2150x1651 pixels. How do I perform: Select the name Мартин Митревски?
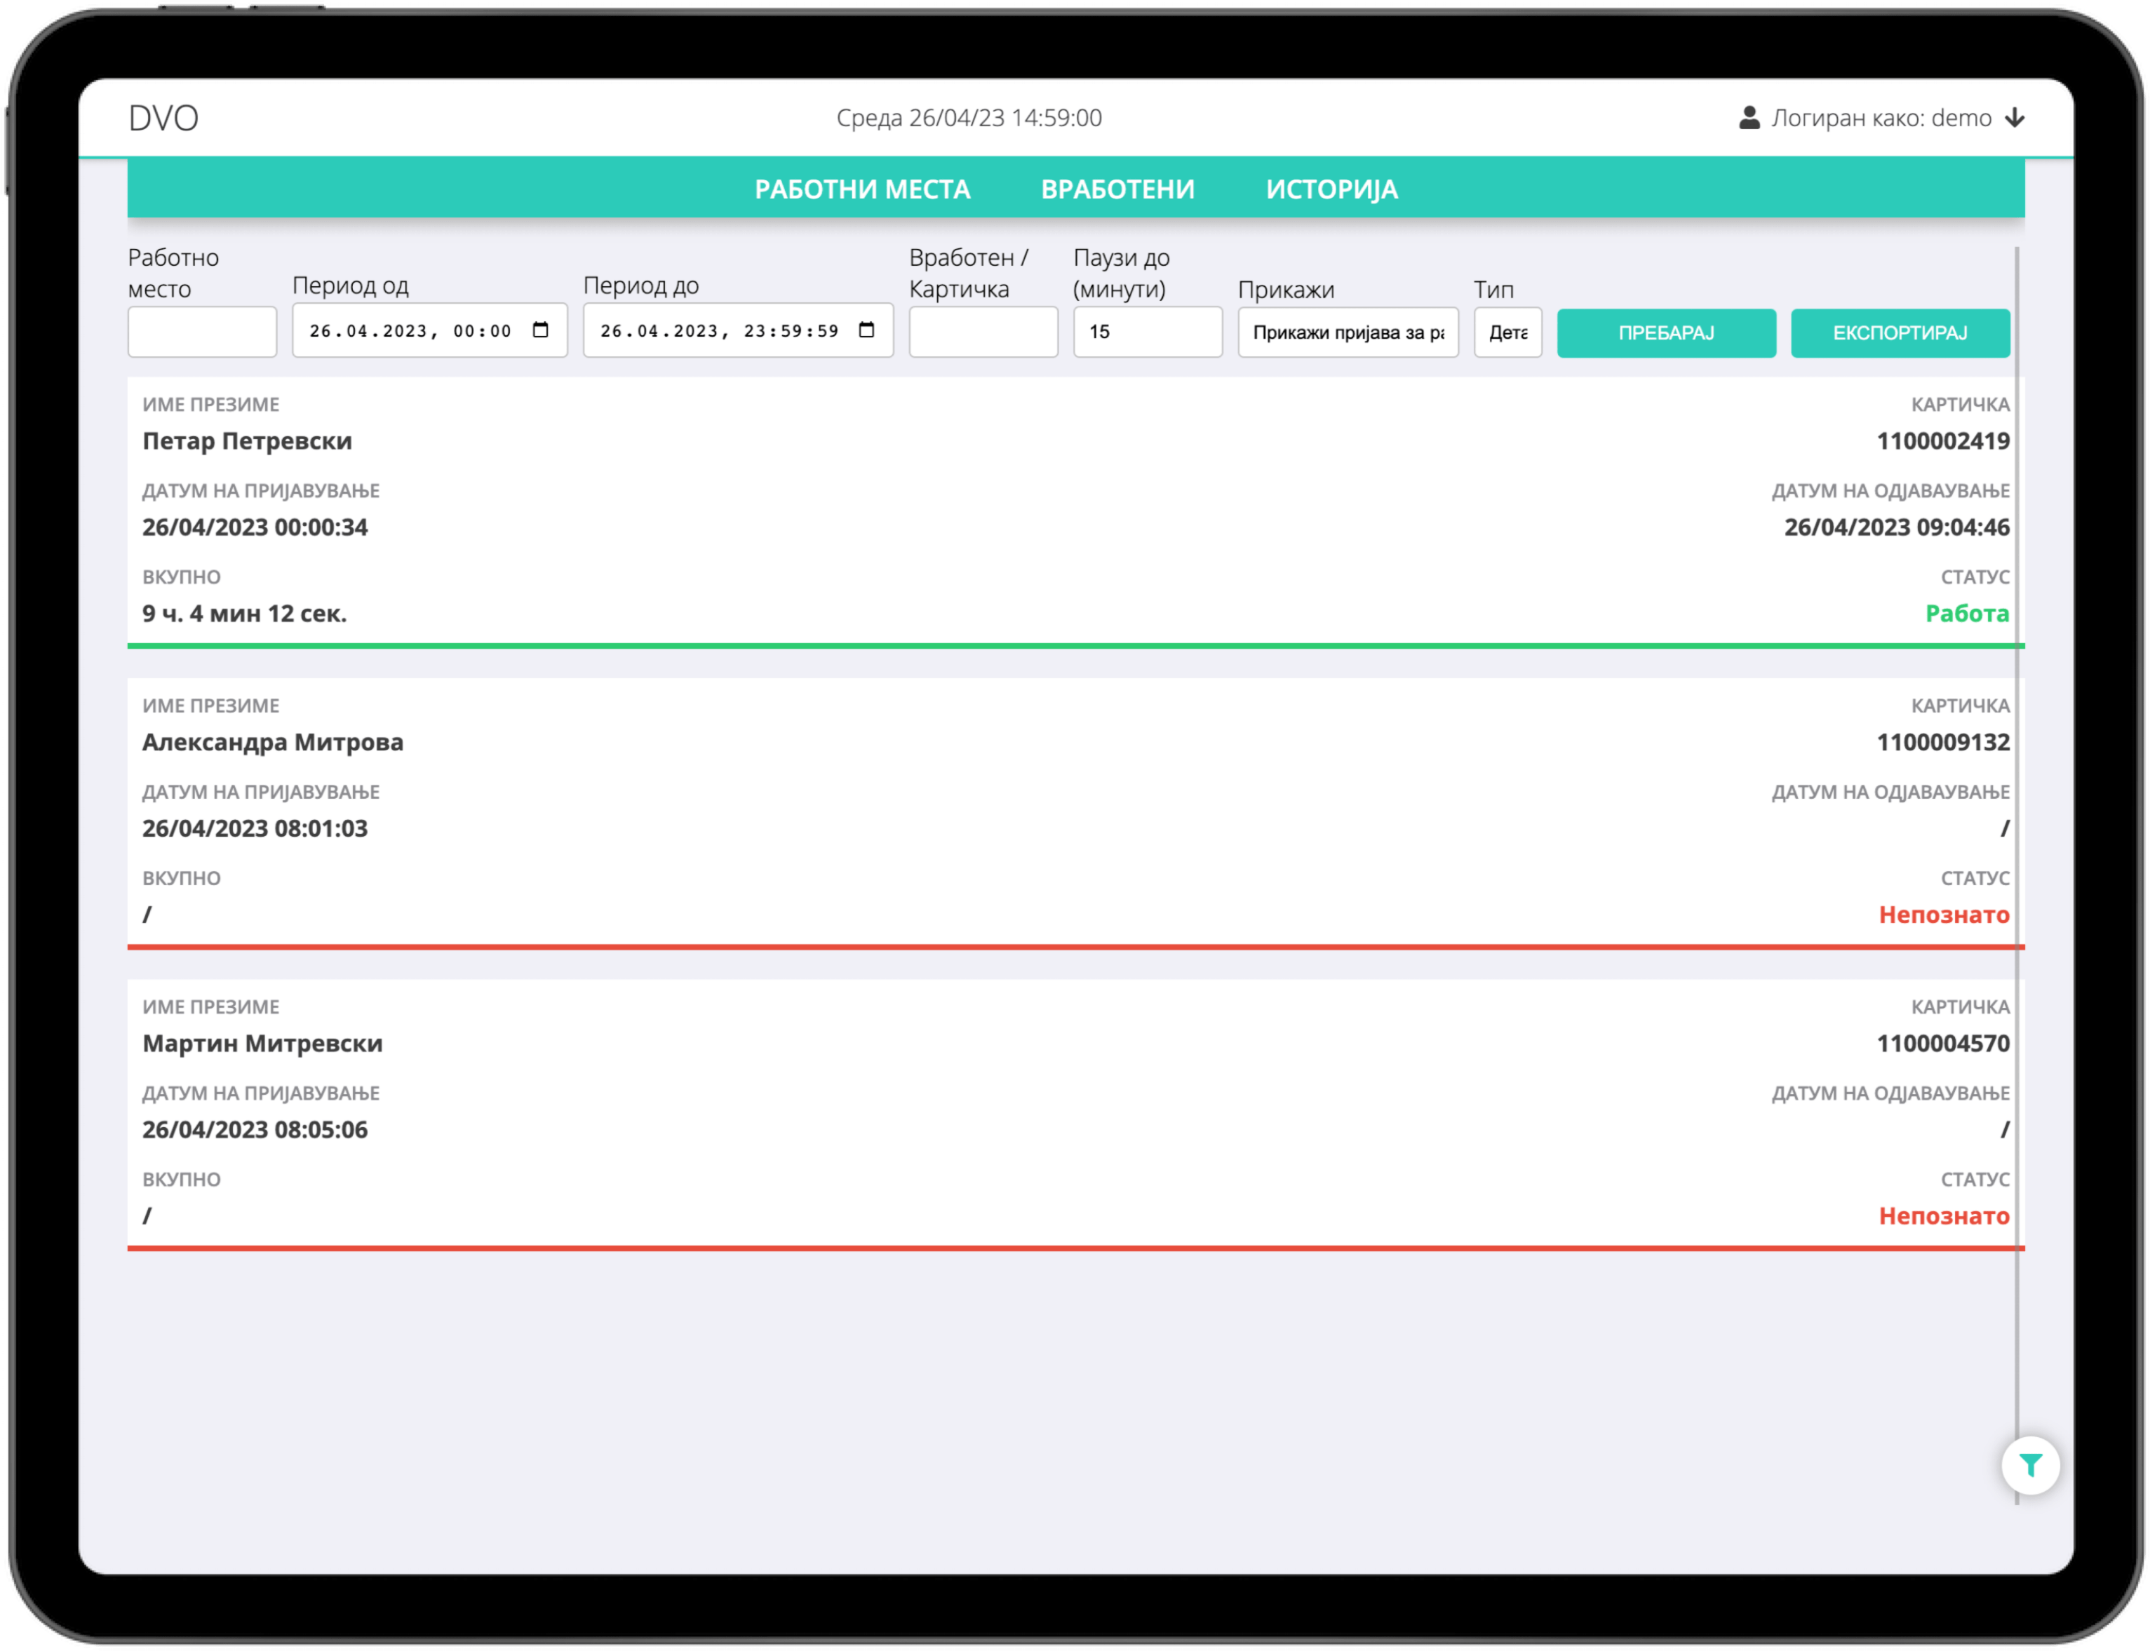[x=262, y=1043]
